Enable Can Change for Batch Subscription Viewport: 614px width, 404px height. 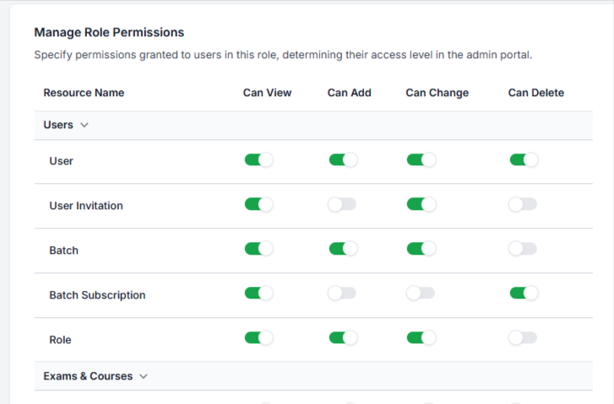pos(421,294)
